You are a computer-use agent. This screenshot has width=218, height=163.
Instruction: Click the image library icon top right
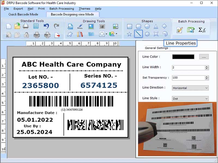point(116,26)
